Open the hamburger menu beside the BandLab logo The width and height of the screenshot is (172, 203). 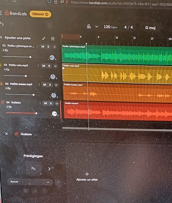[1, 13]
